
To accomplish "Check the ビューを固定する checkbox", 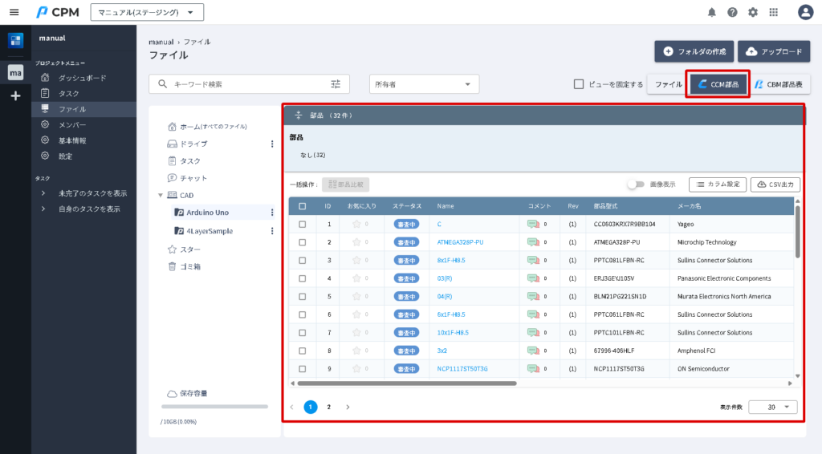I will [578, 84].
